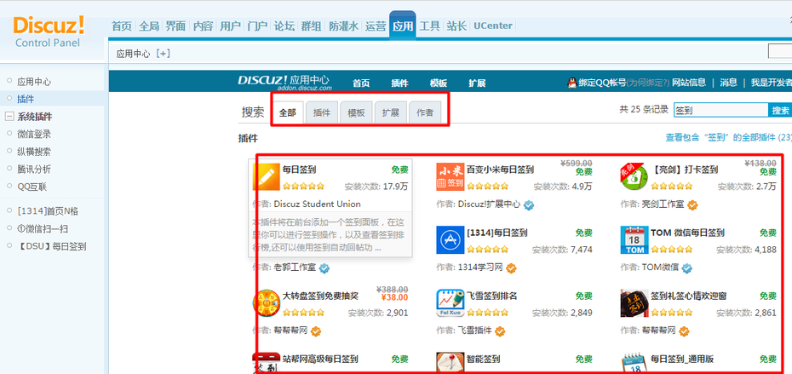This screenshot has width=792, height=374.
Task: Click the 飞雪签到排名 chart icon
Action: (x=450, y=303)
